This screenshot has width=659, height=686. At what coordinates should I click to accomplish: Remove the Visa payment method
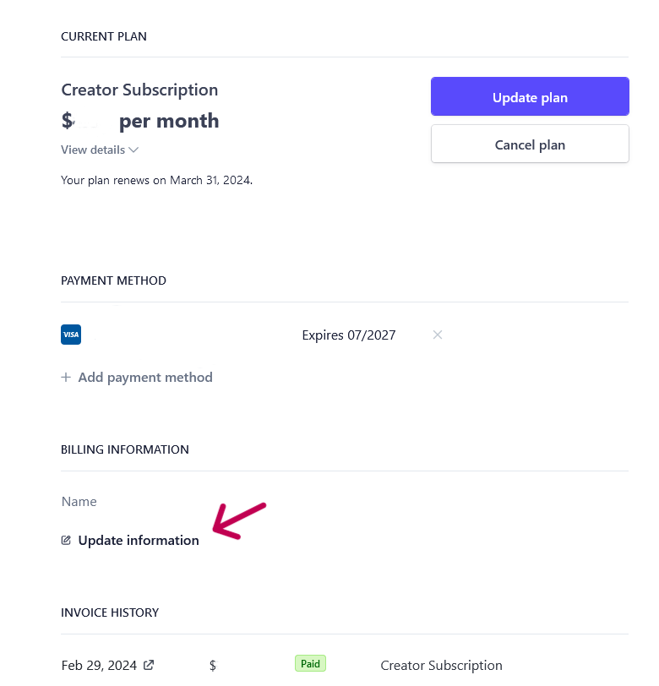[437, 335]
